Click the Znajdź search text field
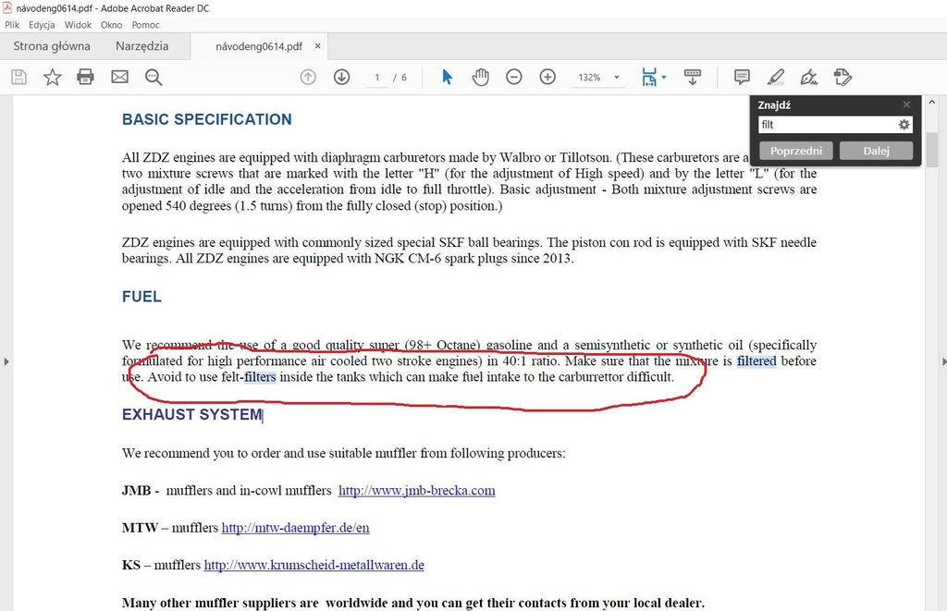Image resolution: width=947 pixels, height=611 pixels. [826, 125]
